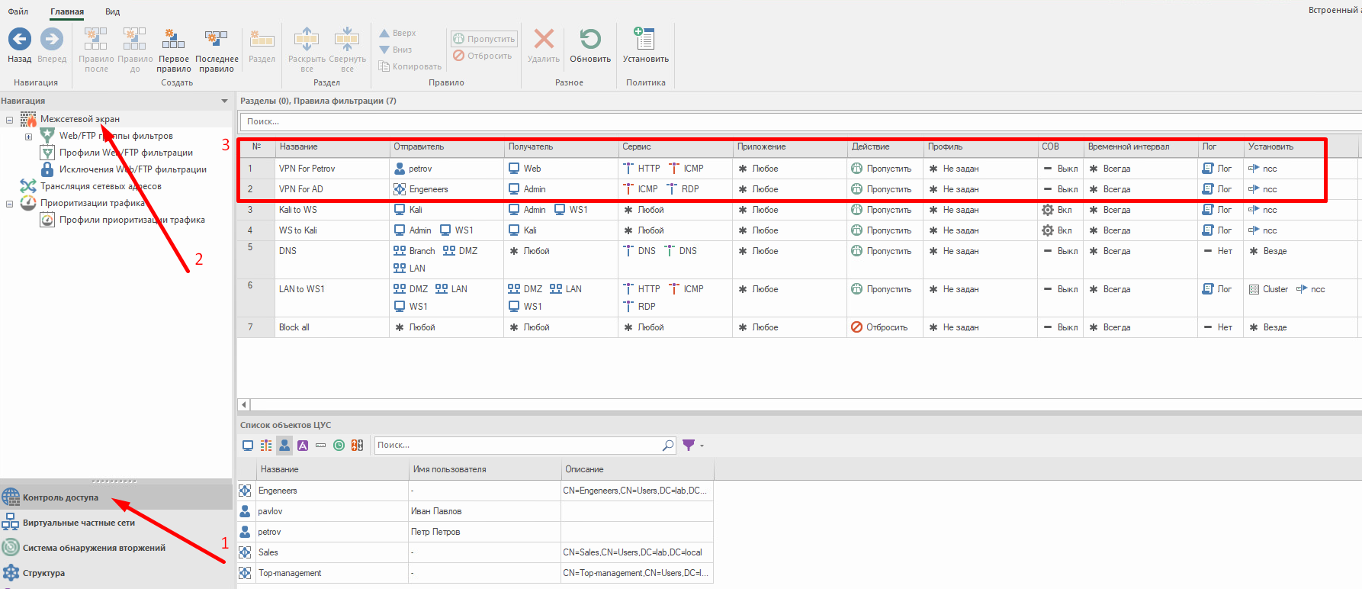
Task: Select Профили приоритизации трафика tree item
Action: (x=132, y=220)
